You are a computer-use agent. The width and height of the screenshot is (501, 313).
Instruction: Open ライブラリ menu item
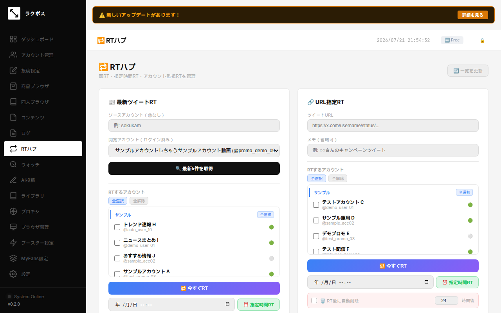(43, 196)
